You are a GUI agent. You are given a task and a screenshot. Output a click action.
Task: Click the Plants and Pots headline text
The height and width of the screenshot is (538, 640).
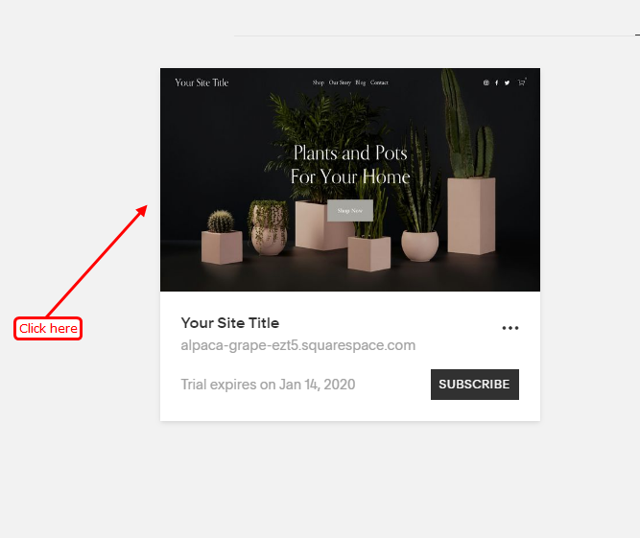pyautogui.click(x=350, y=165)
